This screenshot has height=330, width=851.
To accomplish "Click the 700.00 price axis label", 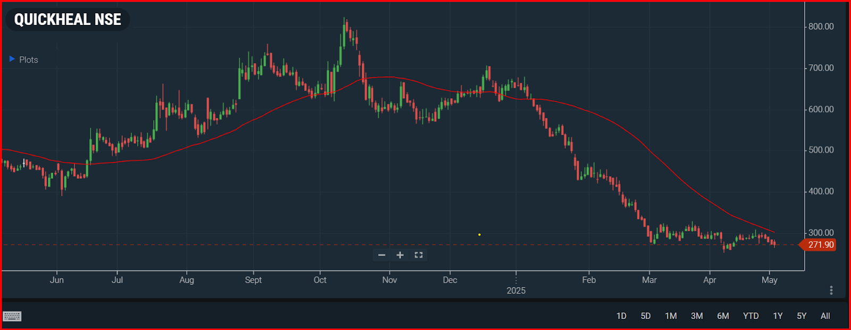I will click(821, 68).
